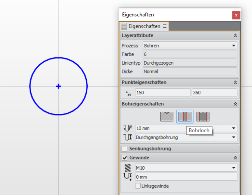
Task: Select the Bohrloch hole type icon
Action: pos(185,117)
